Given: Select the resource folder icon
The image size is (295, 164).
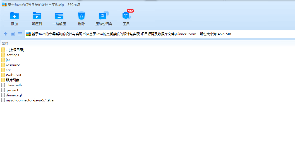Looking at the screenshot, I should pos(3,65).
